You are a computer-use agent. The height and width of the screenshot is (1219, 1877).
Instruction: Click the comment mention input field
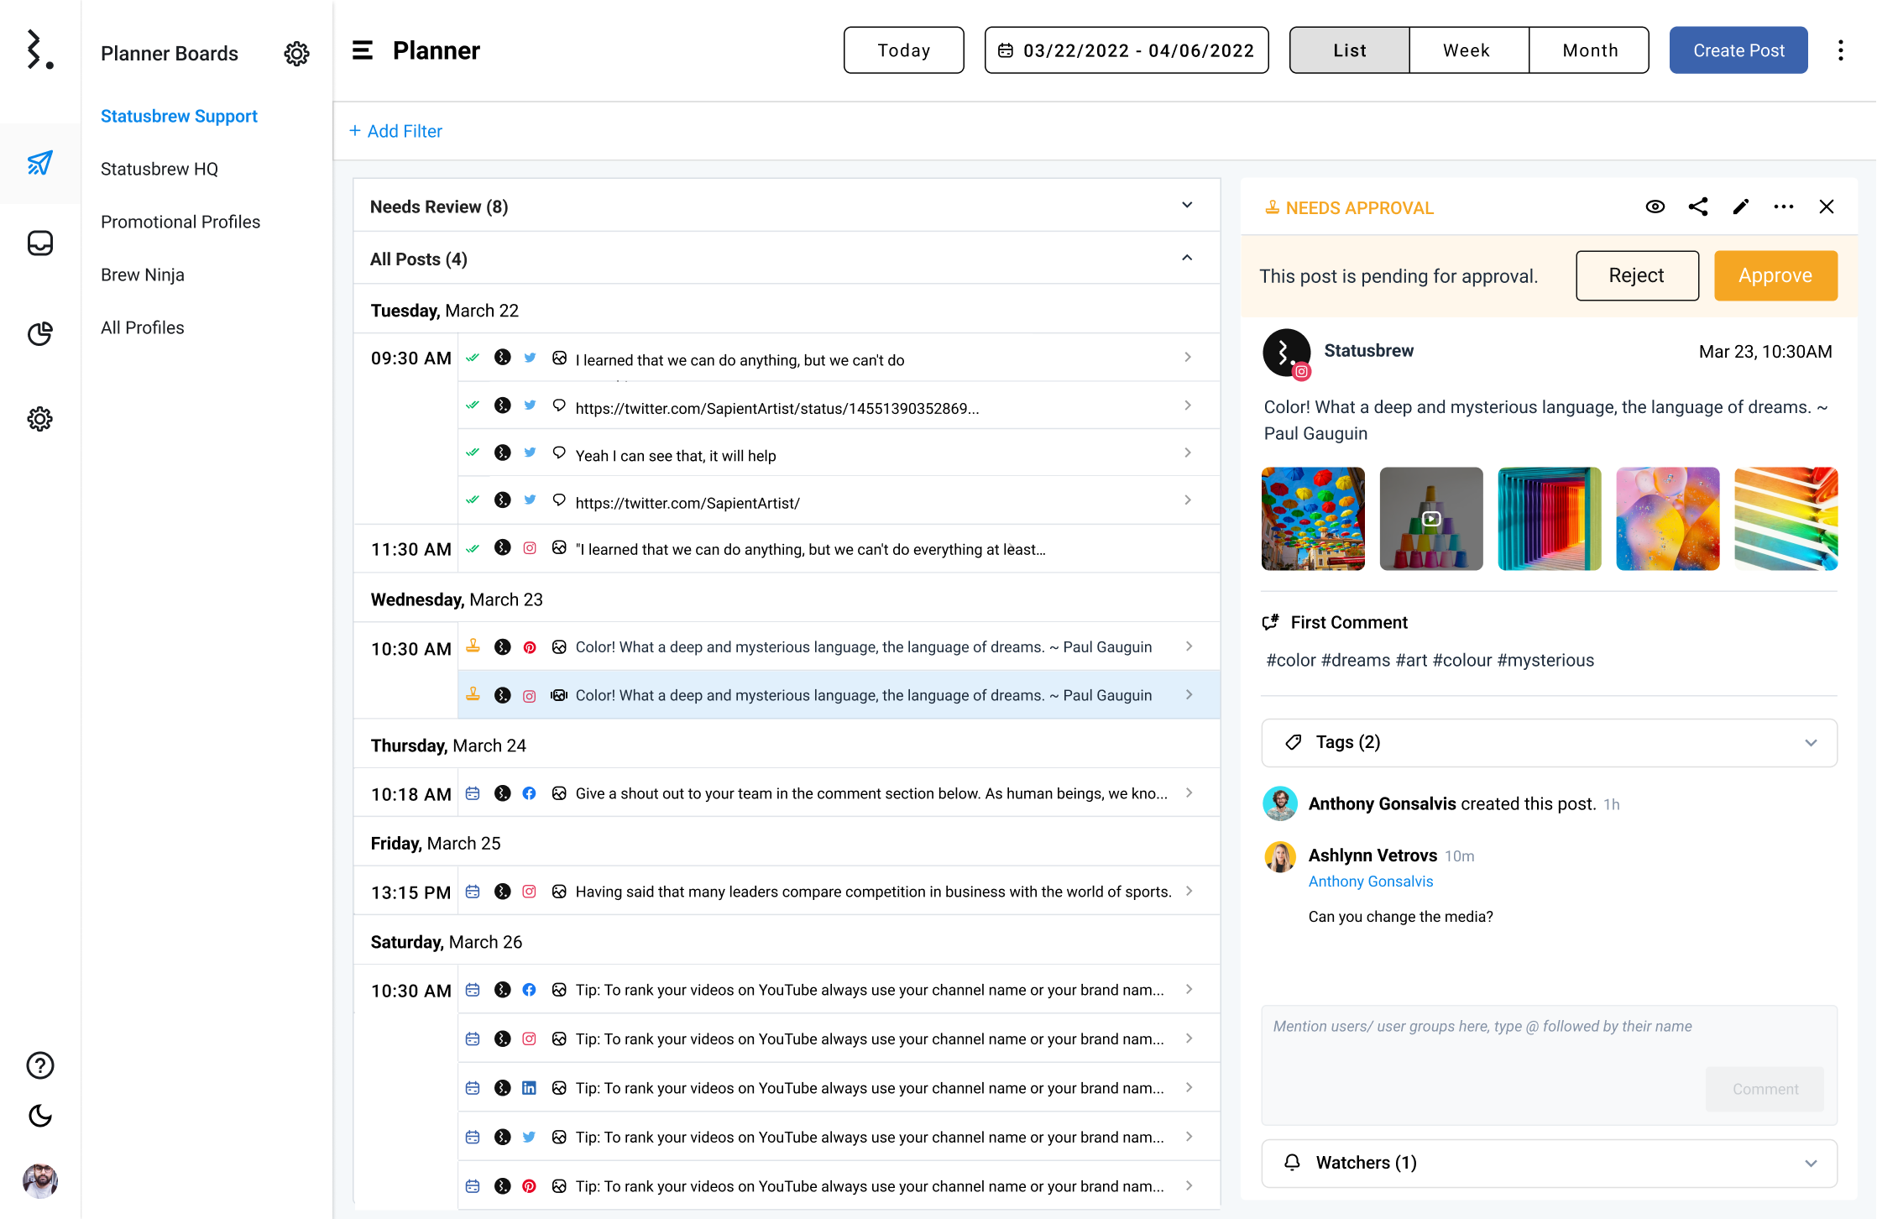[1482, 1041]
